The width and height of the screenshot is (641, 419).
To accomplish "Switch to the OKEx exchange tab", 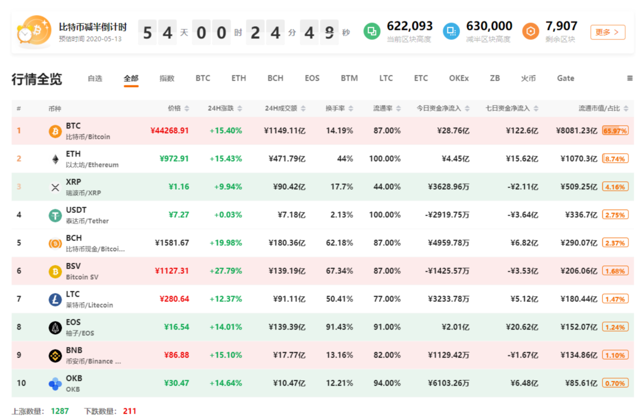I will click(x=459, y=78).
